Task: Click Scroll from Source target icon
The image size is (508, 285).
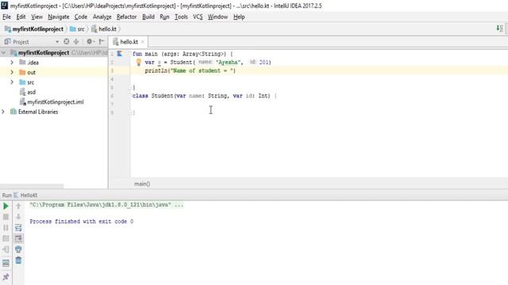Action: (67, 41)
